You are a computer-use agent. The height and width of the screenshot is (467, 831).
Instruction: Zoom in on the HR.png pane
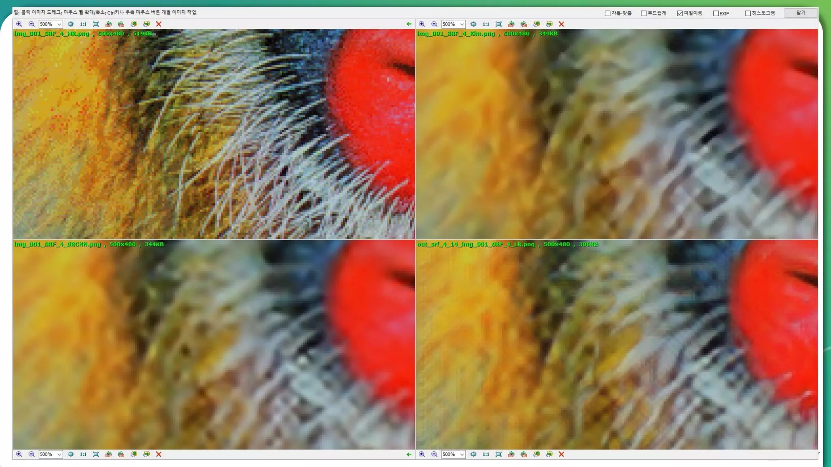(x=19, y=24)
